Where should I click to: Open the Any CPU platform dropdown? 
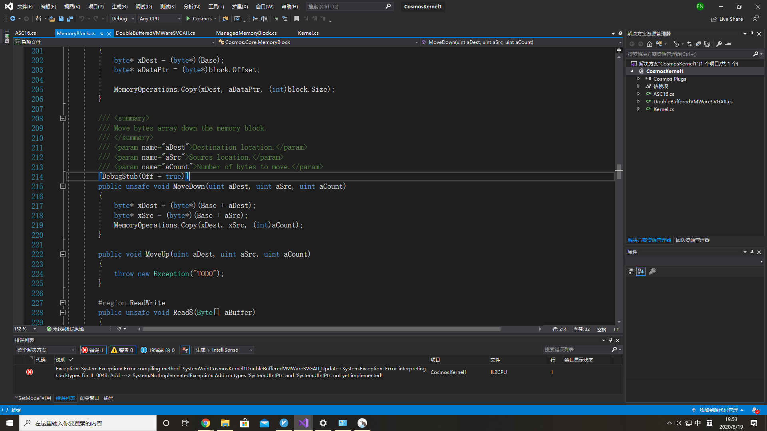pos(160,19)
